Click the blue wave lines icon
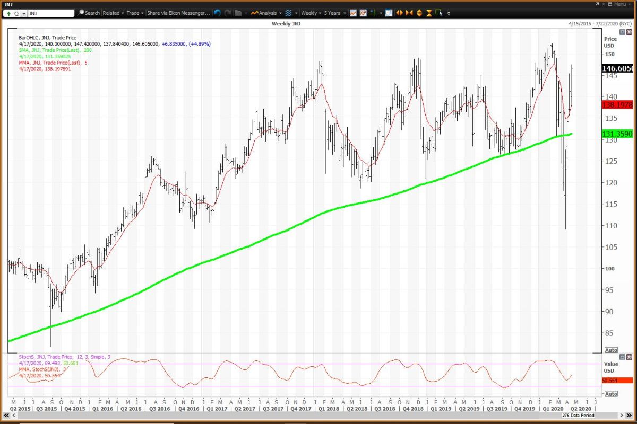The image size is (637, 424). tap(288, 13)
